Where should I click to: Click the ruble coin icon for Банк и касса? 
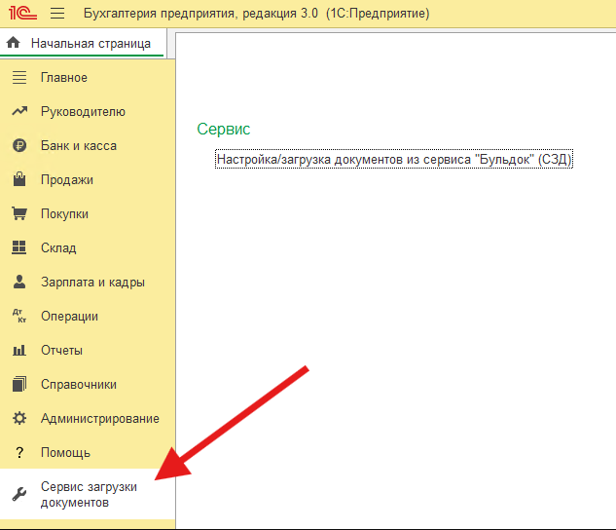(19, 145)
